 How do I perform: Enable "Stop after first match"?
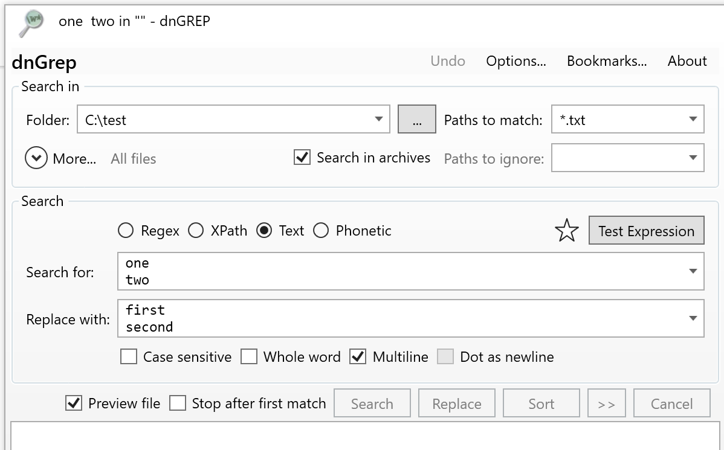178,403
